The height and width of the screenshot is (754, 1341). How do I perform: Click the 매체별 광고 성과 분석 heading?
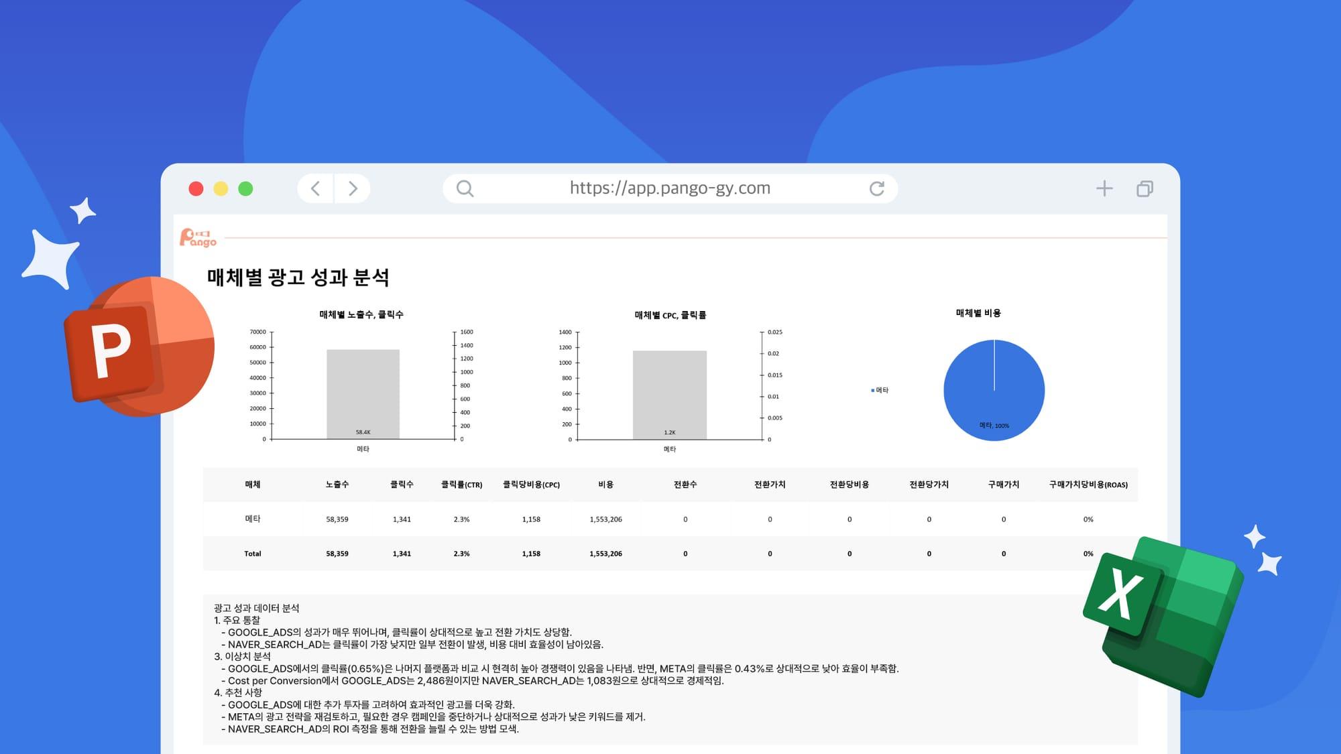coord(298,277)
